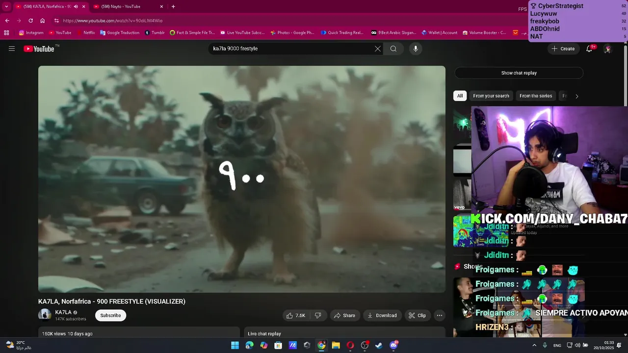
Task: Open the Wallet | Account bookmark
Action: click(439, 33)
